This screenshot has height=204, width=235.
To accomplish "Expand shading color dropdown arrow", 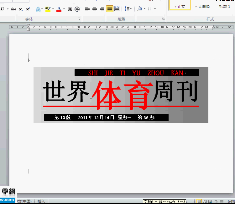I will pyautogui.click(x=144, y=9).
